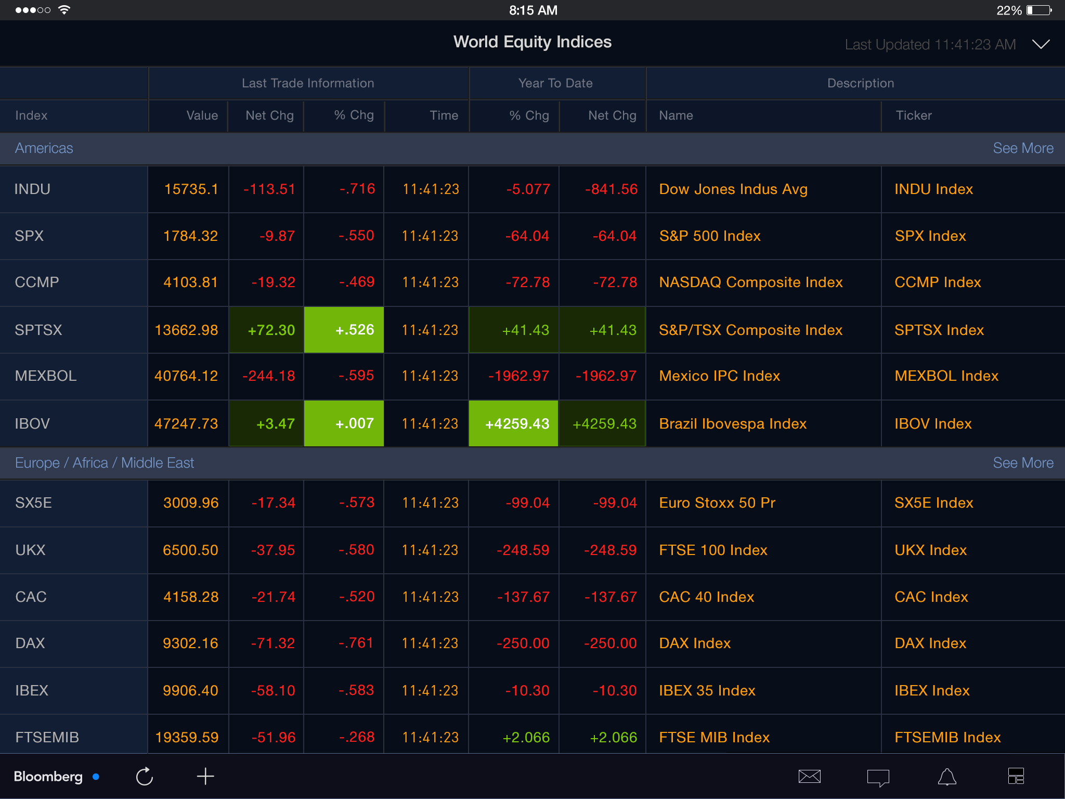Viewport: 1065px width, 799px height.
Task: Sort by the Ticker column header
Action: pyautogui.click(x=914, y=115)
